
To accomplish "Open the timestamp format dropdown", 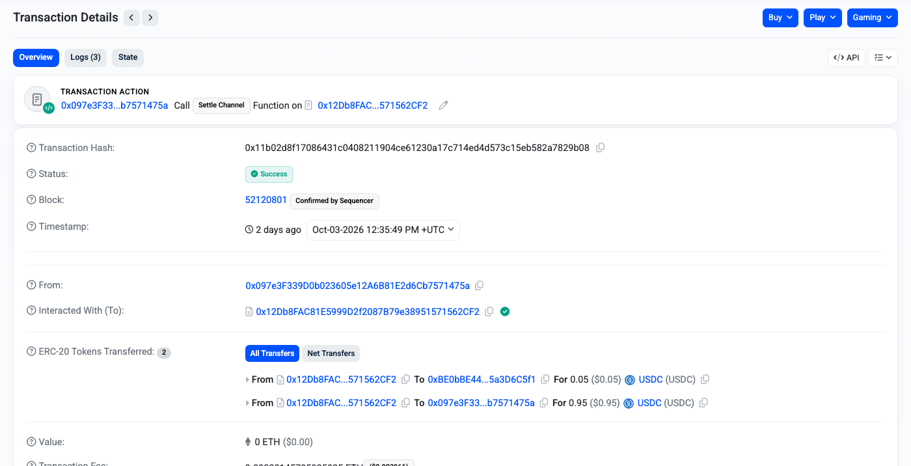I will pyautogui.click(x=383, y=230).
